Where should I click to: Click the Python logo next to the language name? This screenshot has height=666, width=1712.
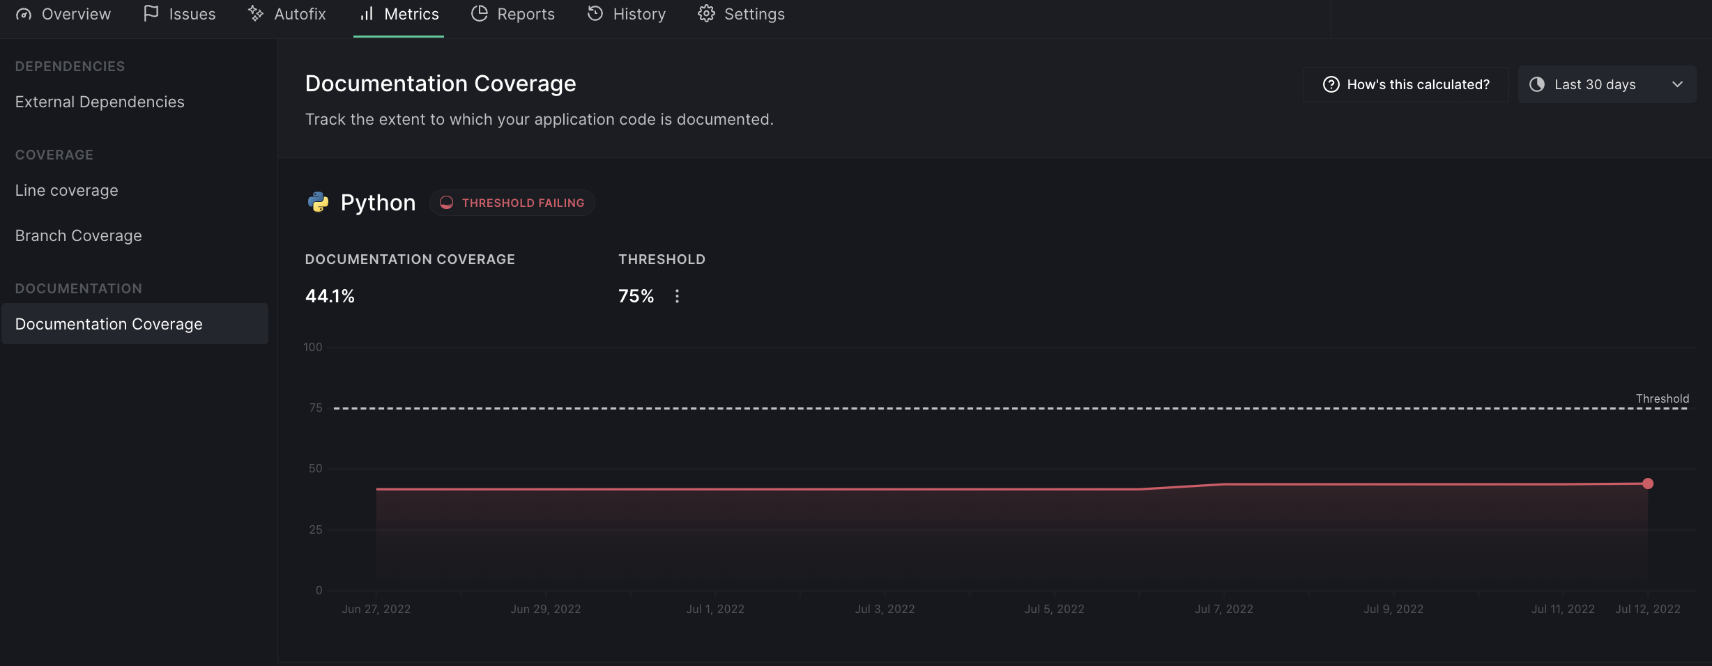click(318, 202)
